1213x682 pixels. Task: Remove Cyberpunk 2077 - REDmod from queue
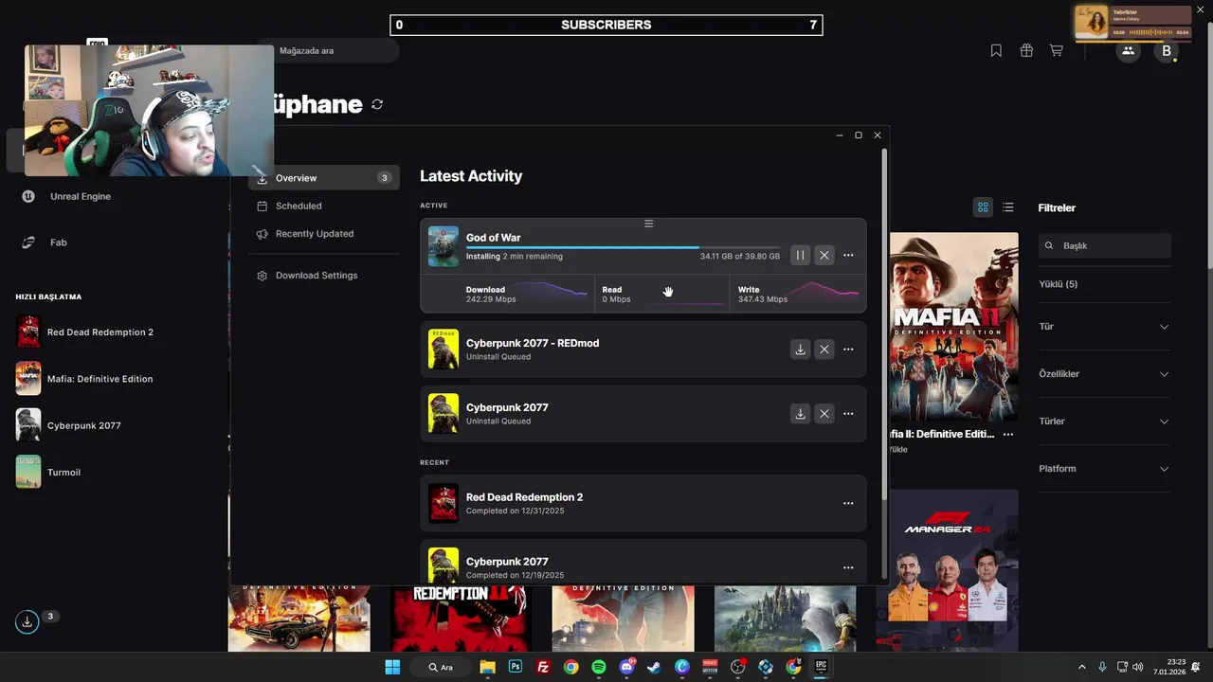[824, 350]
